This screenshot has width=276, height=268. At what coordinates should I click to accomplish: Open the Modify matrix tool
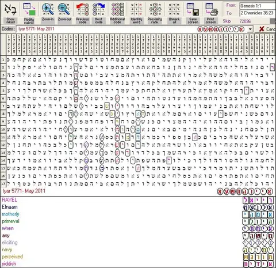(x=29, y=9)
